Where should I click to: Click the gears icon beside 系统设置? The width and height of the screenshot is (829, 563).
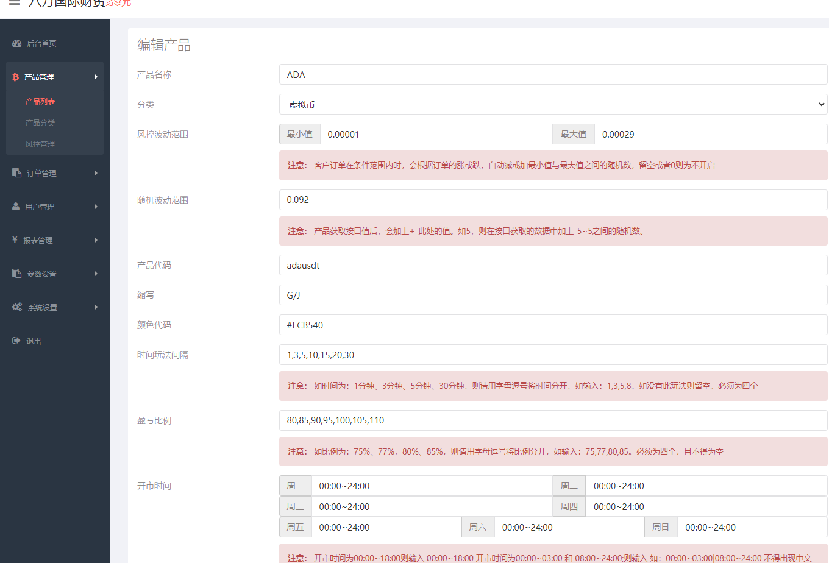(x=17, y=307)
